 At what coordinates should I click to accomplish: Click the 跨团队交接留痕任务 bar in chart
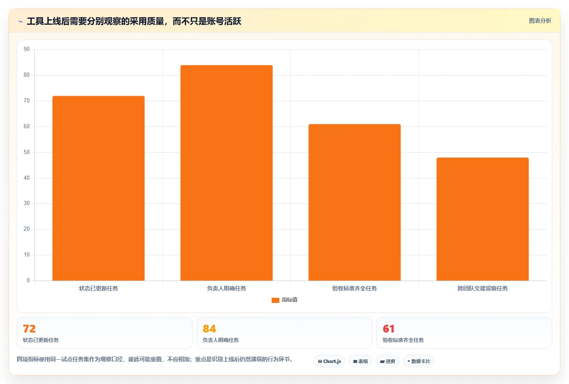[482, 219]
